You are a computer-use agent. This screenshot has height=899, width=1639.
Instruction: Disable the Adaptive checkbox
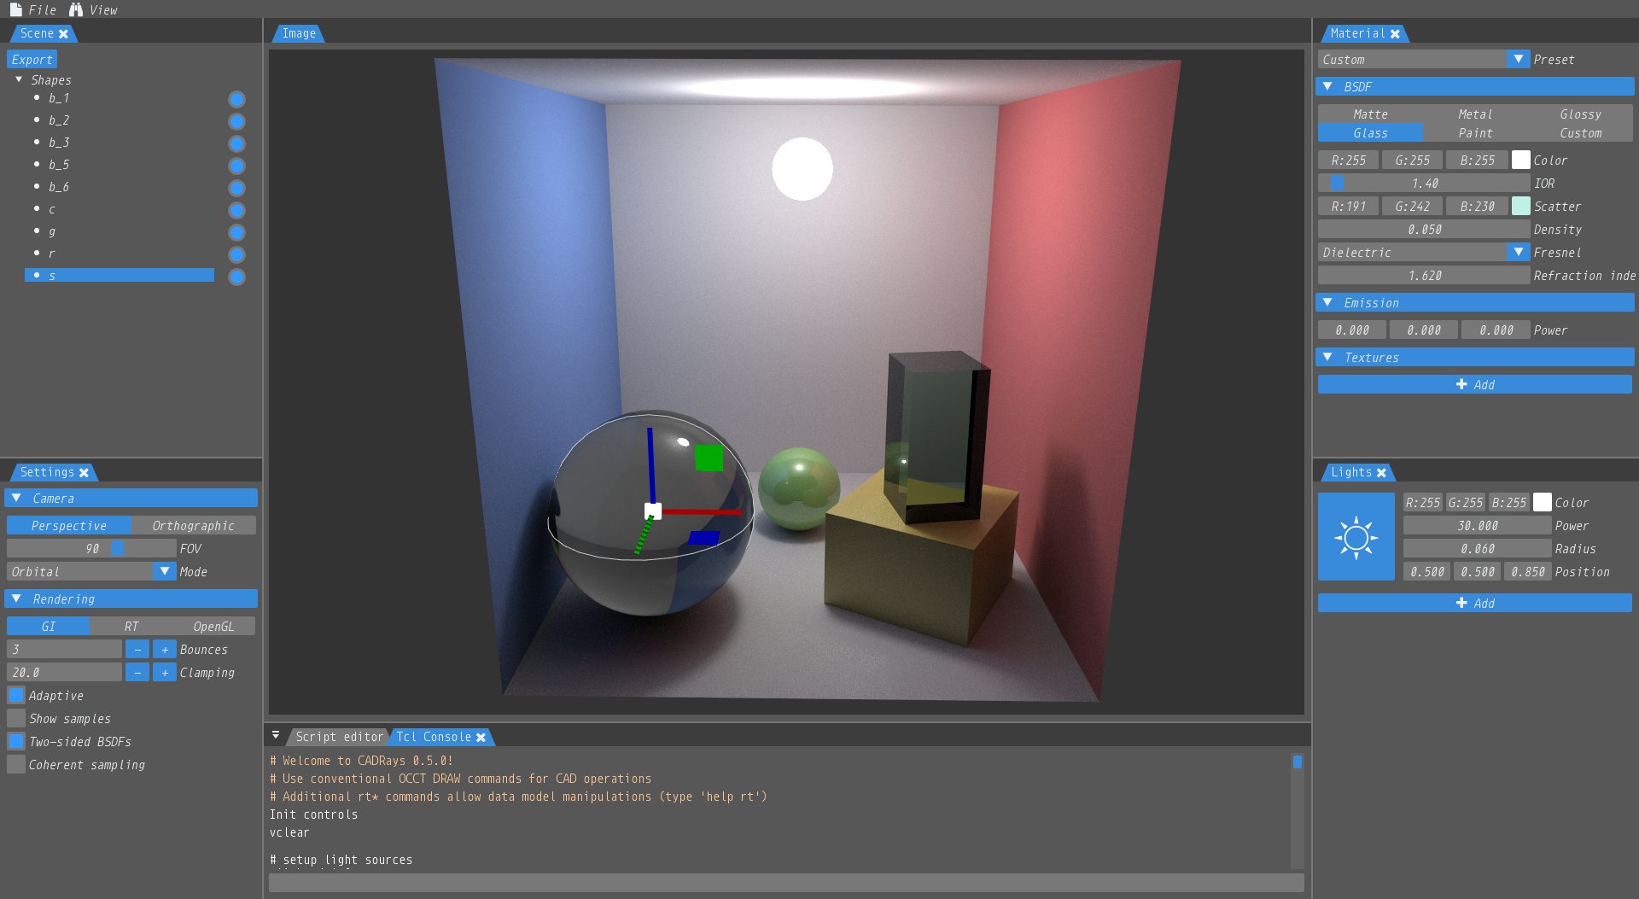(16, 696)
